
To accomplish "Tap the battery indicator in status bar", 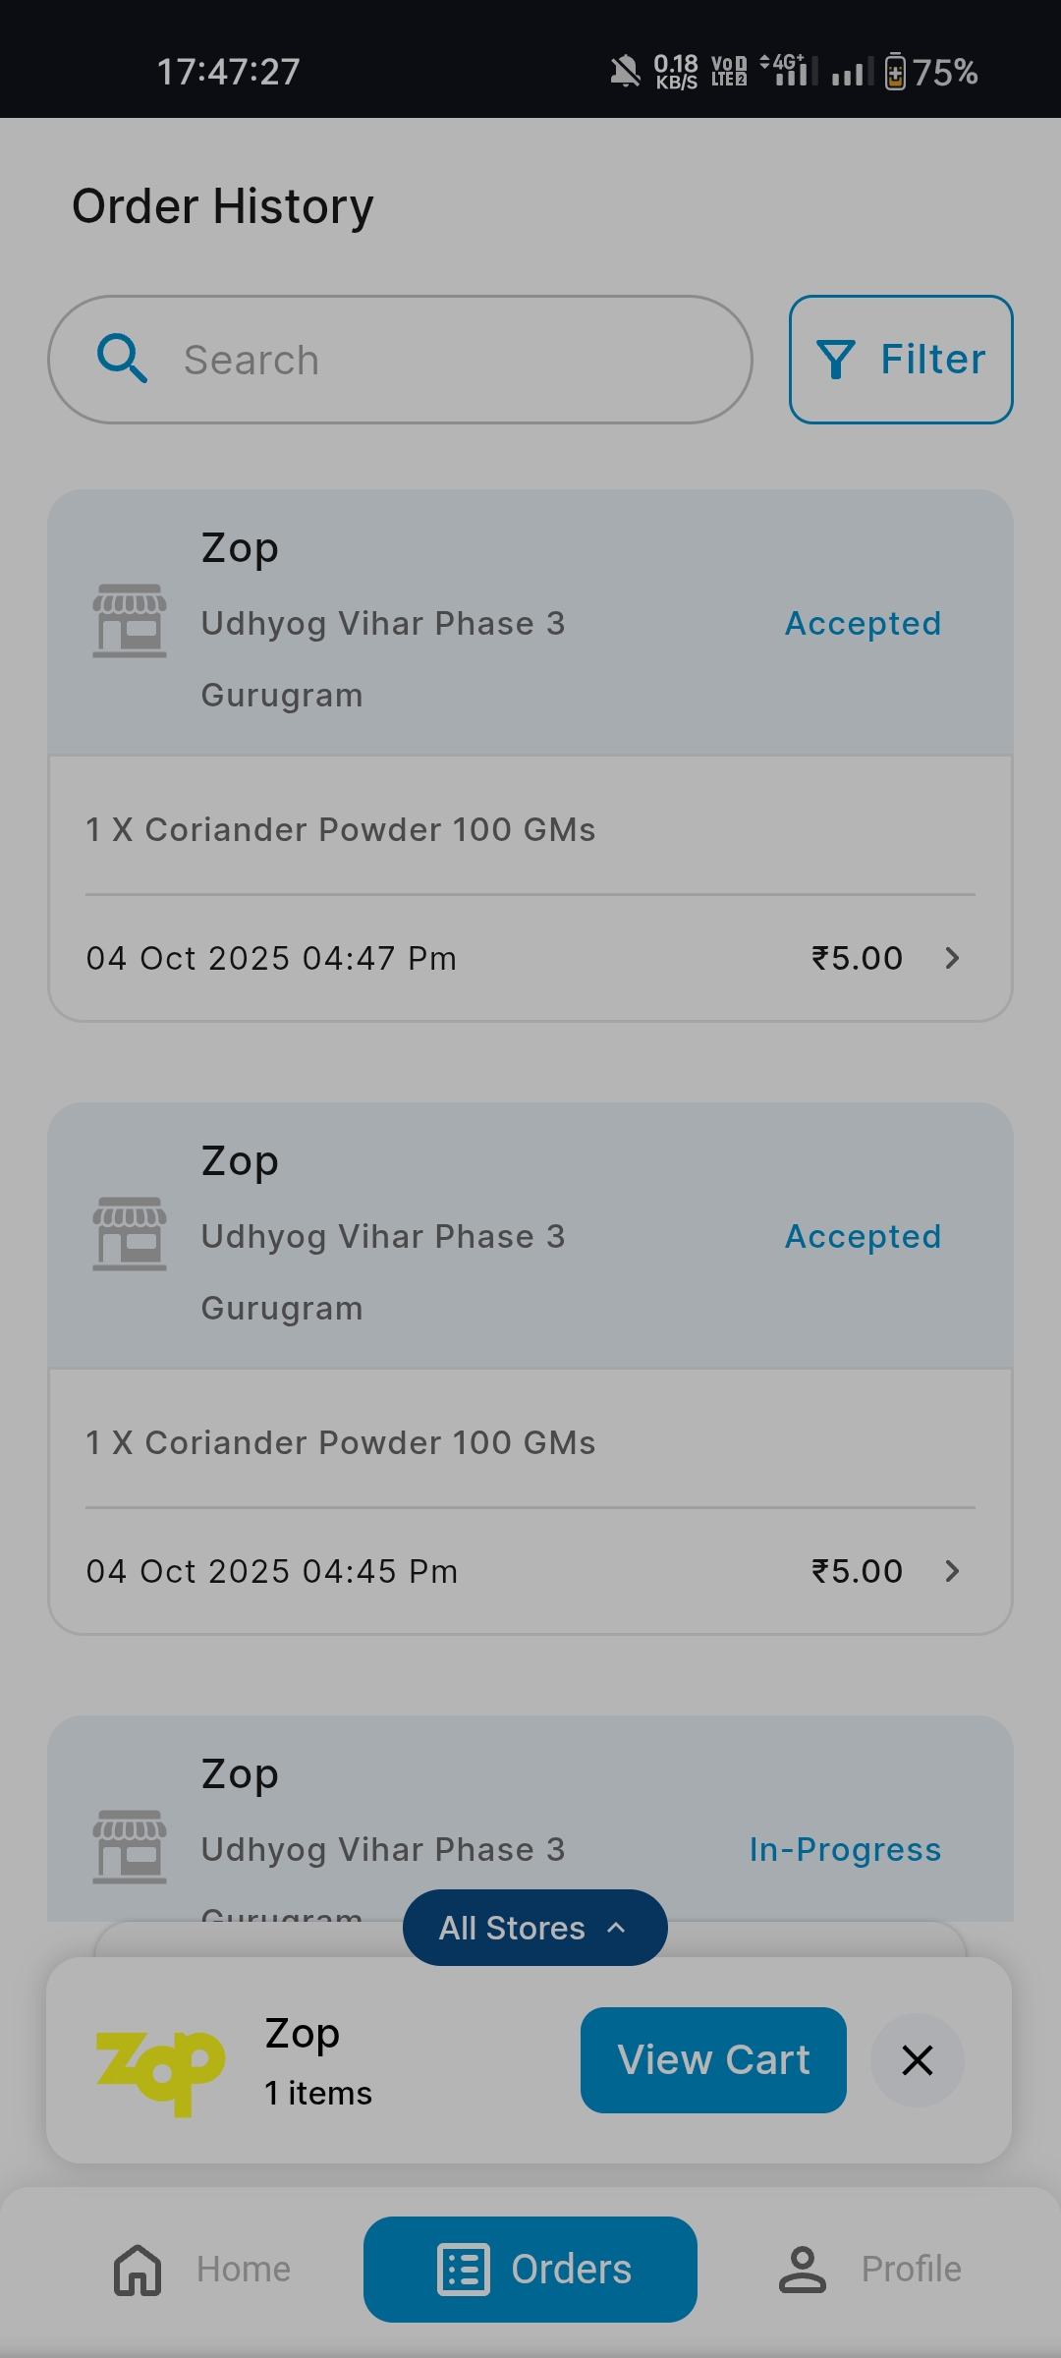I will (895, 72).
